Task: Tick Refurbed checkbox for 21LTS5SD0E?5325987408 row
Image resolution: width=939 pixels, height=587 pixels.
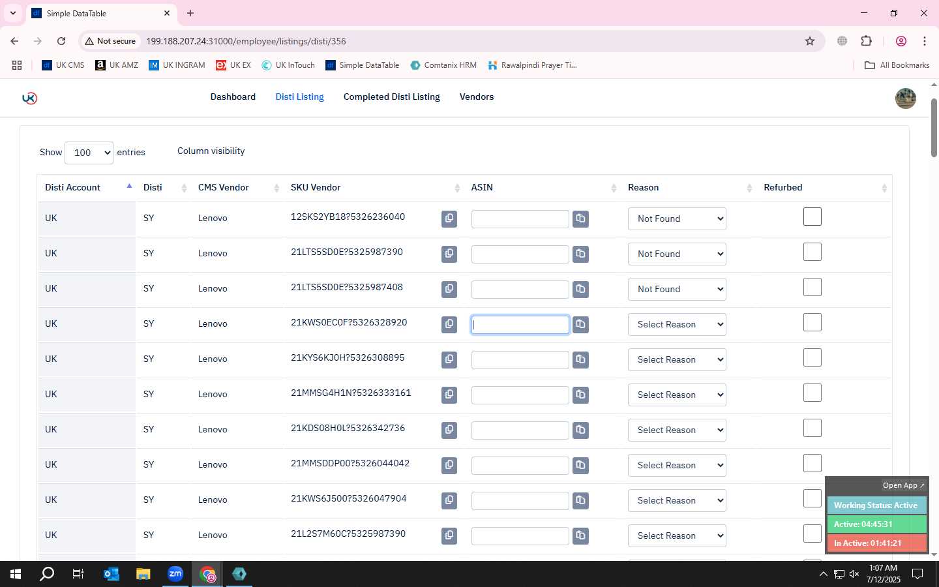Action: coord(812,287)
